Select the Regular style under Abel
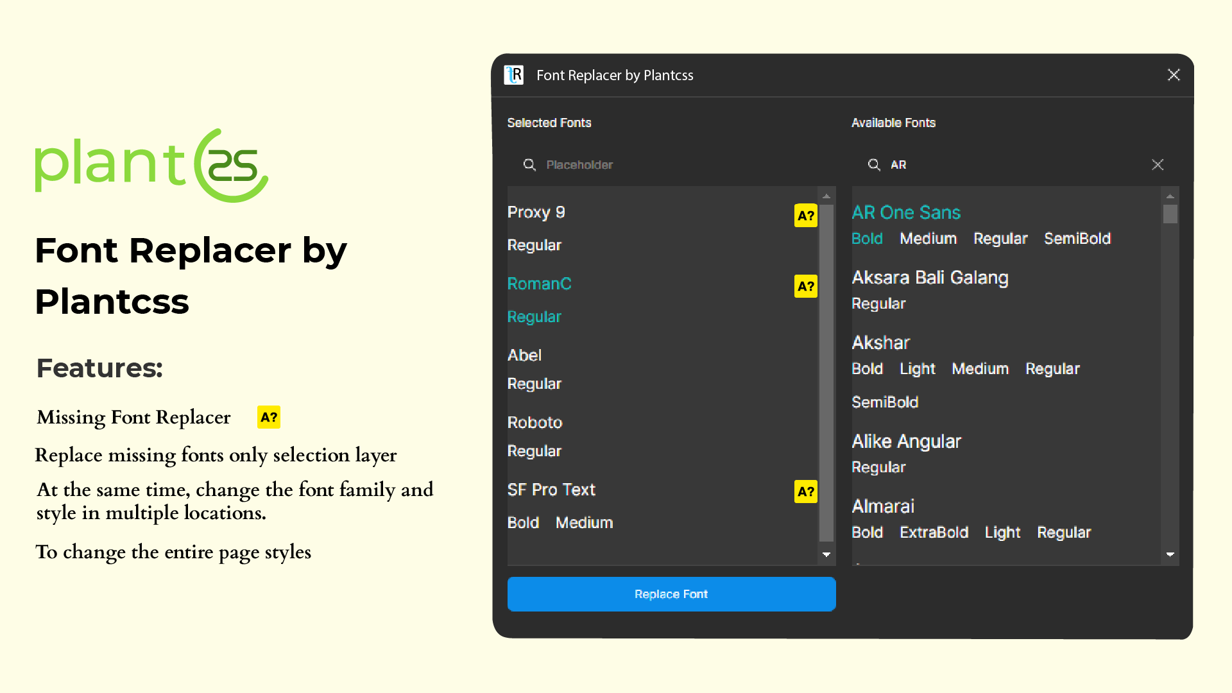This screenshot has height=693, width=1232. tap(535, 384)
